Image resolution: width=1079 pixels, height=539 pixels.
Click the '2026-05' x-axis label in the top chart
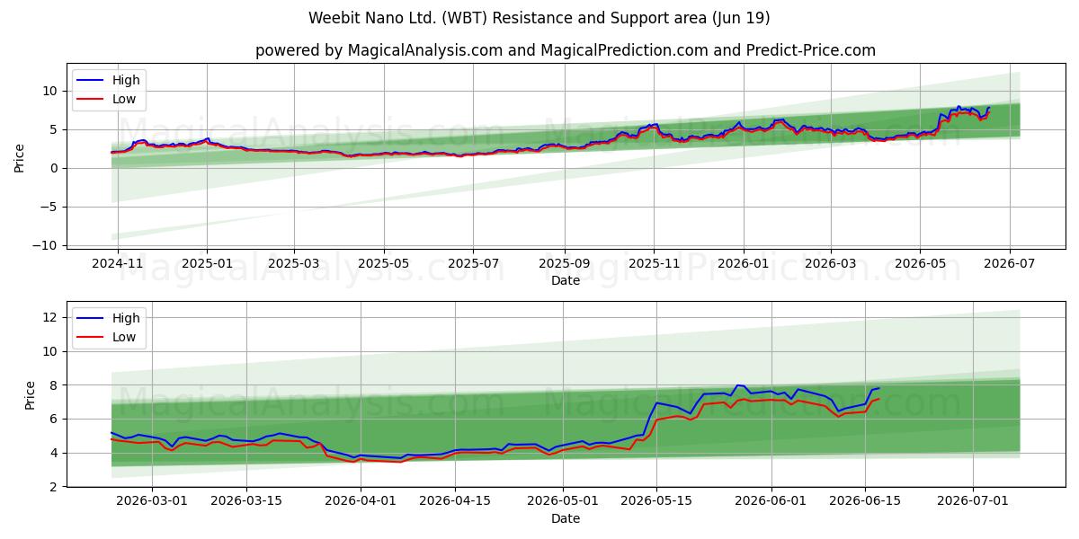coord(920,265)
